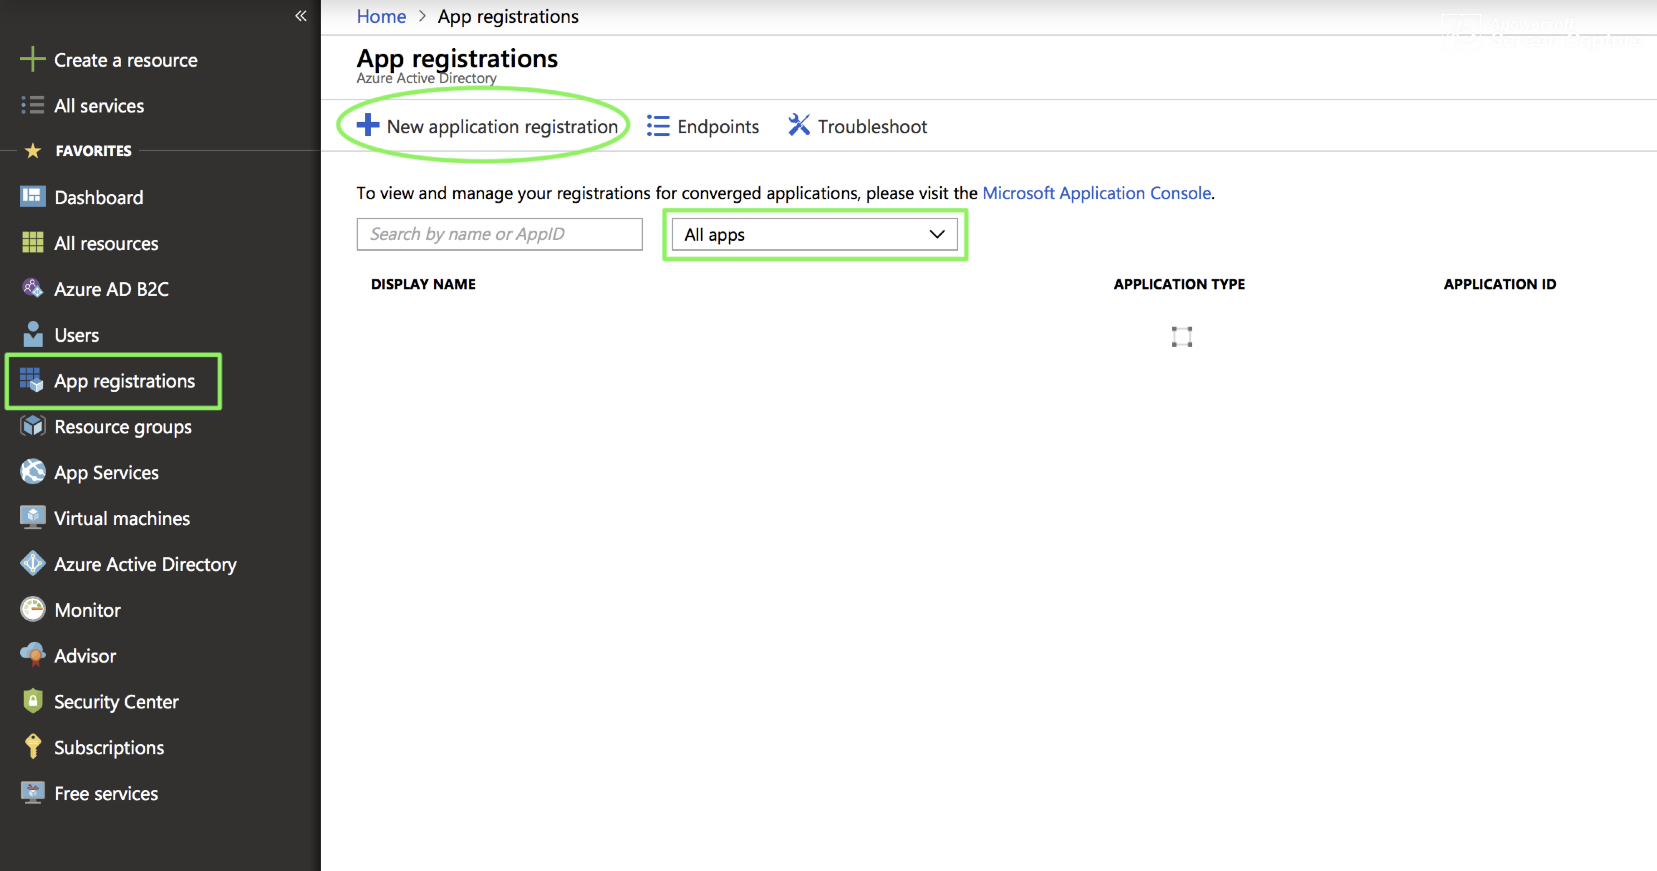
Task: Open the Users section
Action: point(77,335)
